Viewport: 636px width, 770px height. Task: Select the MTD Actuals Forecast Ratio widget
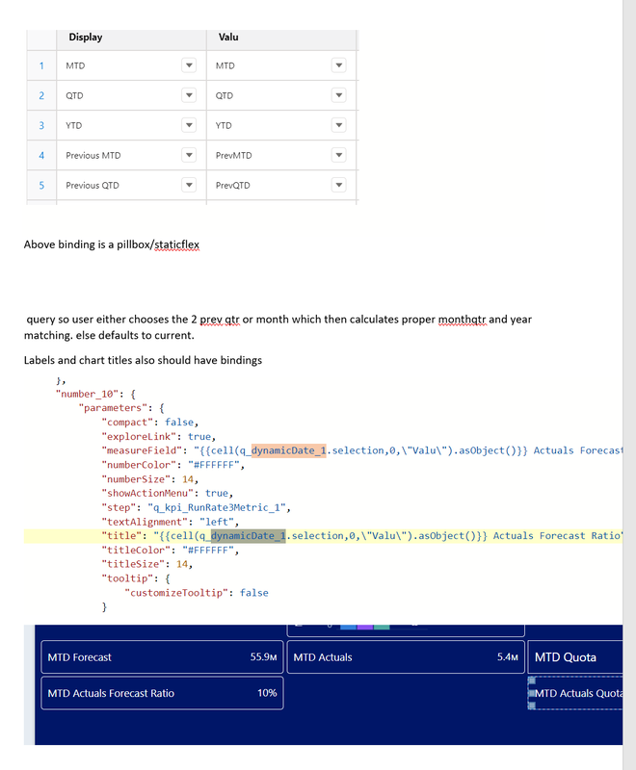click(162, 693)
